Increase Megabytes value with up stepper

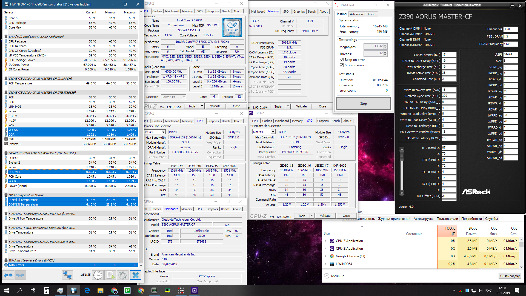pos(385,45)
